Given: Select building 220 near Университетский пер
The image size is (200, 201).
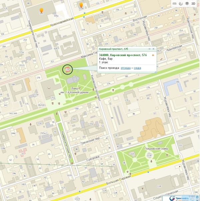Looking at the screenshot, I should pyautogui.click(x=42, y=35).
